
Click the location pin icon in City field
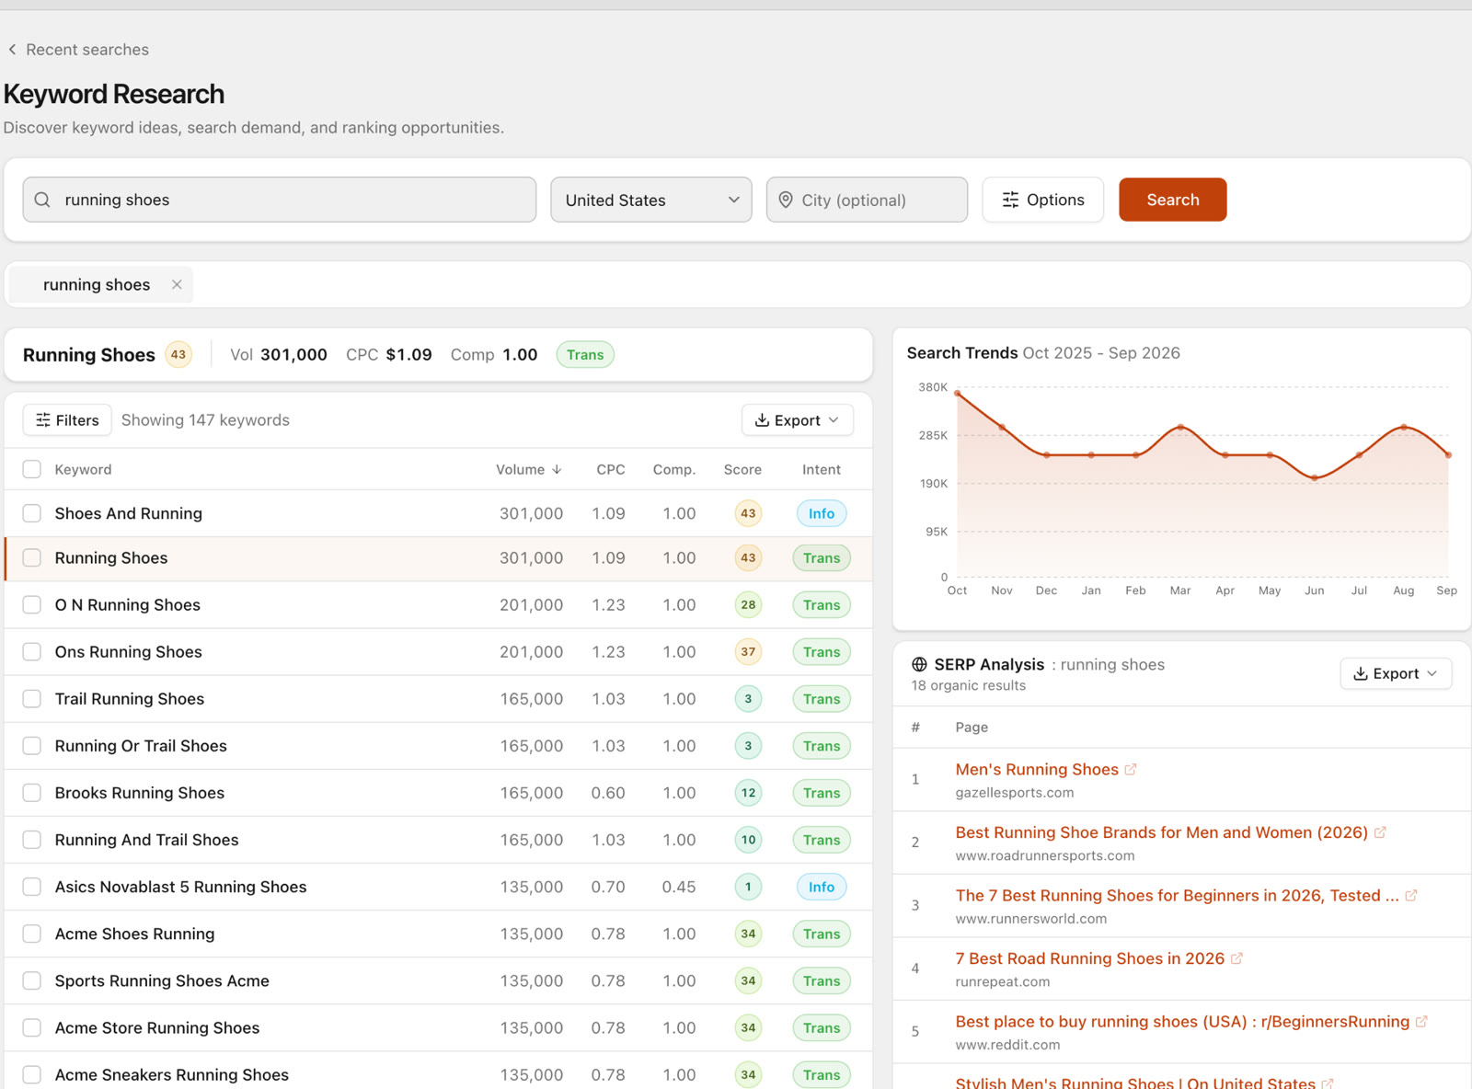pos(786,200)
